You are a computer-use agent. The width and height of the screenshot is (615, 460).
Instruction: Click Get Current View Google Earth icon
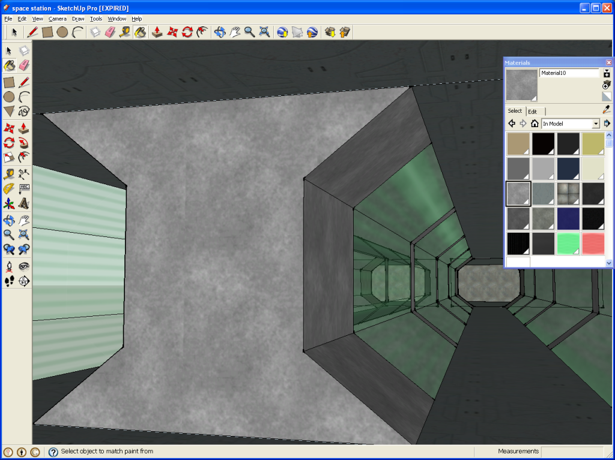point(282,32)
